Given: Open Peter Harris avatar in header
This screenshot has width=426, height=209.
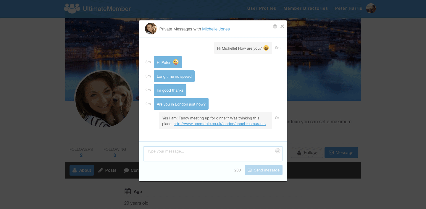Looking at the screenshot, I should coord(371,8).
